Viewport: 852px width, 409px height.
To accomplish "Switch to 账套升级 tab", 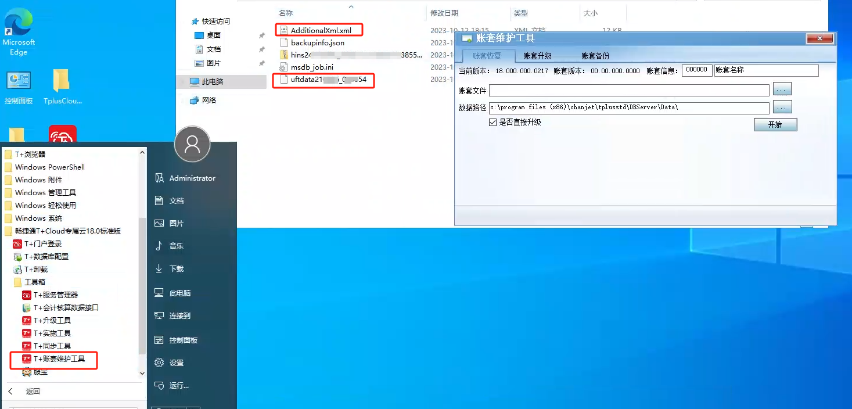I will (x=537, y=56).
